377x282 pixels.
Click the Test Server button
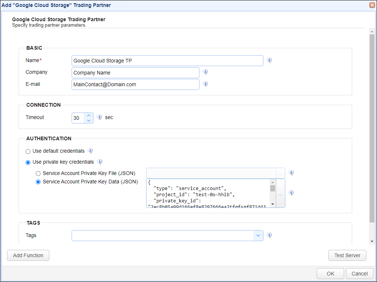[347, 255]
